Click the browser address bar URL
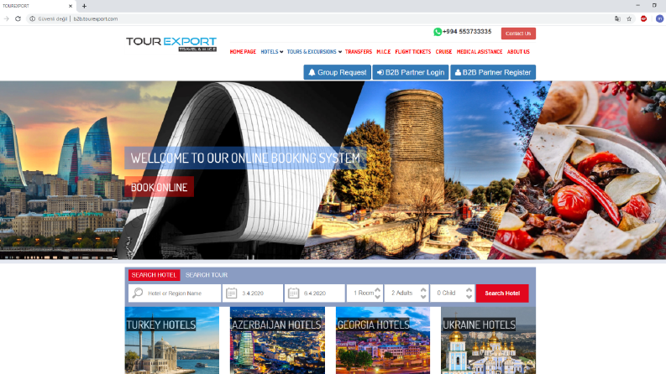Image resolution: width=666 pixels, height=374 pixels. coord(96,18)
